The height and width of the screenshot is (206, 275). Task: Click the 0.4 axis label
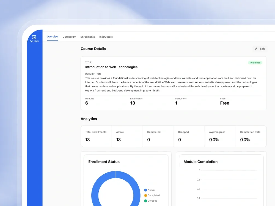(x=198, y=198)
